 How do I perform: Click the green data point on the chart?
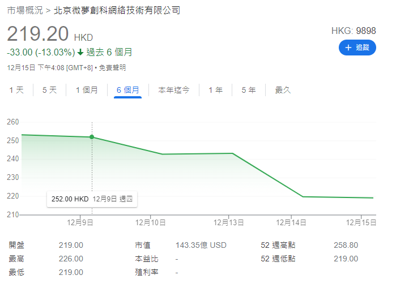92,137
